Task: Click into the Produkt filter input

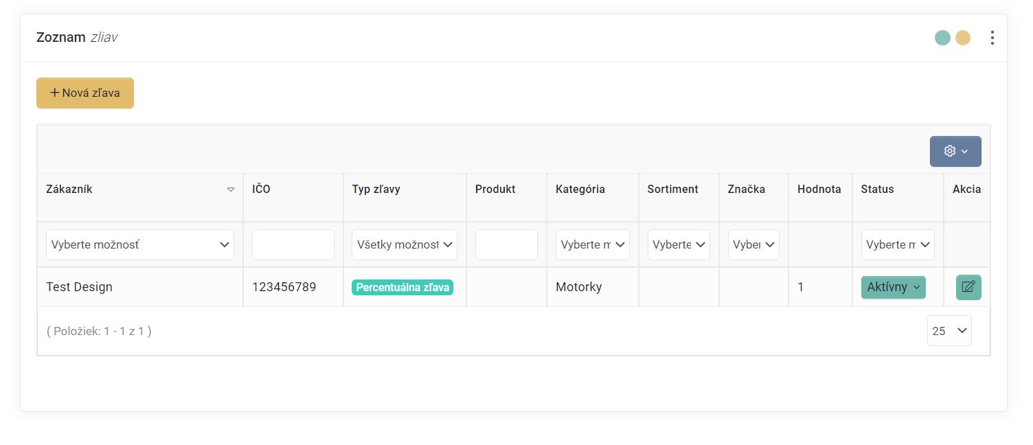Action: [506, 244]
